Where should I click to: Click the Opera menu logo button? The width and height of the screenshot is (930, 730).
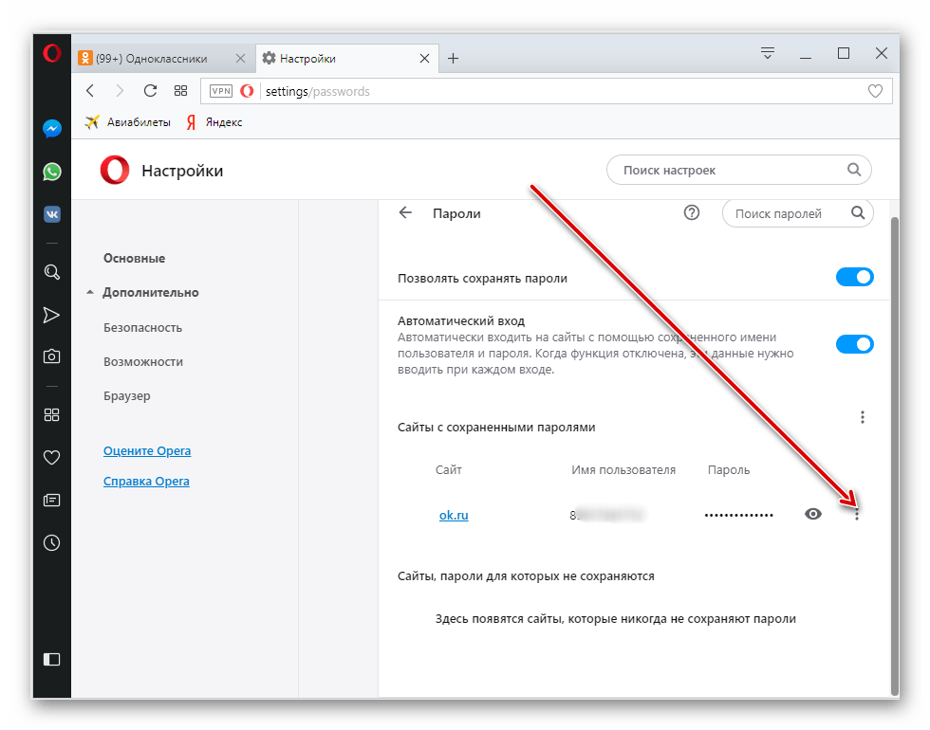click(52, 54)
